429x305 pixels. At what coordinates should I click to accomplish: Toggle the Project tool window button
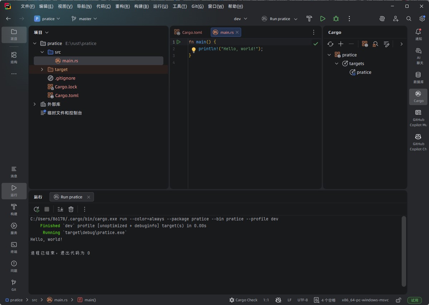pos(14,35)
